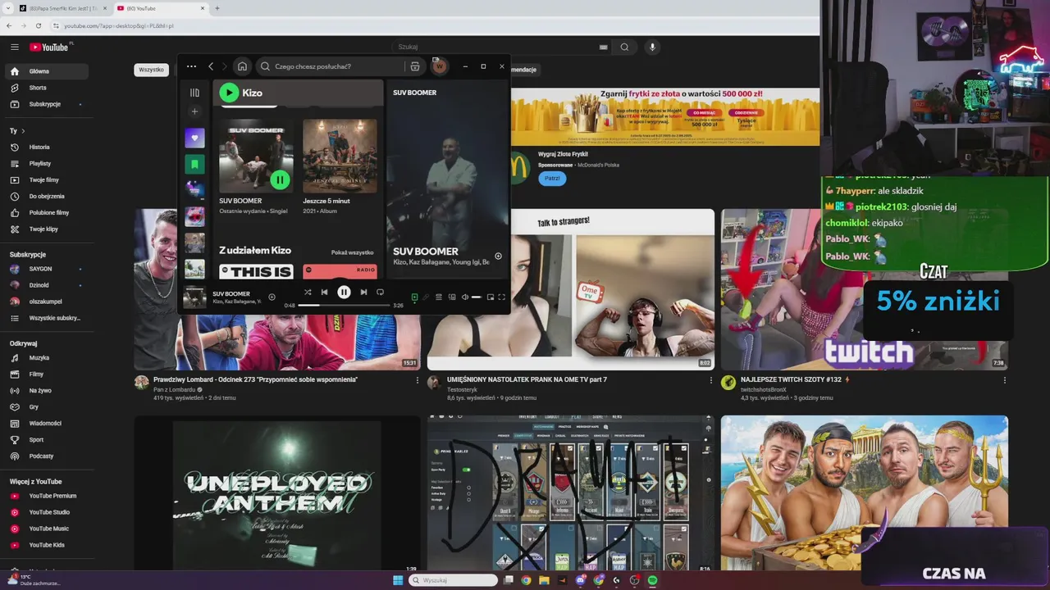Image resolution: width=1050 pixels, height=590 pixels.
Task: Select the Wszystko filter chip
Action: pos(151,70)
